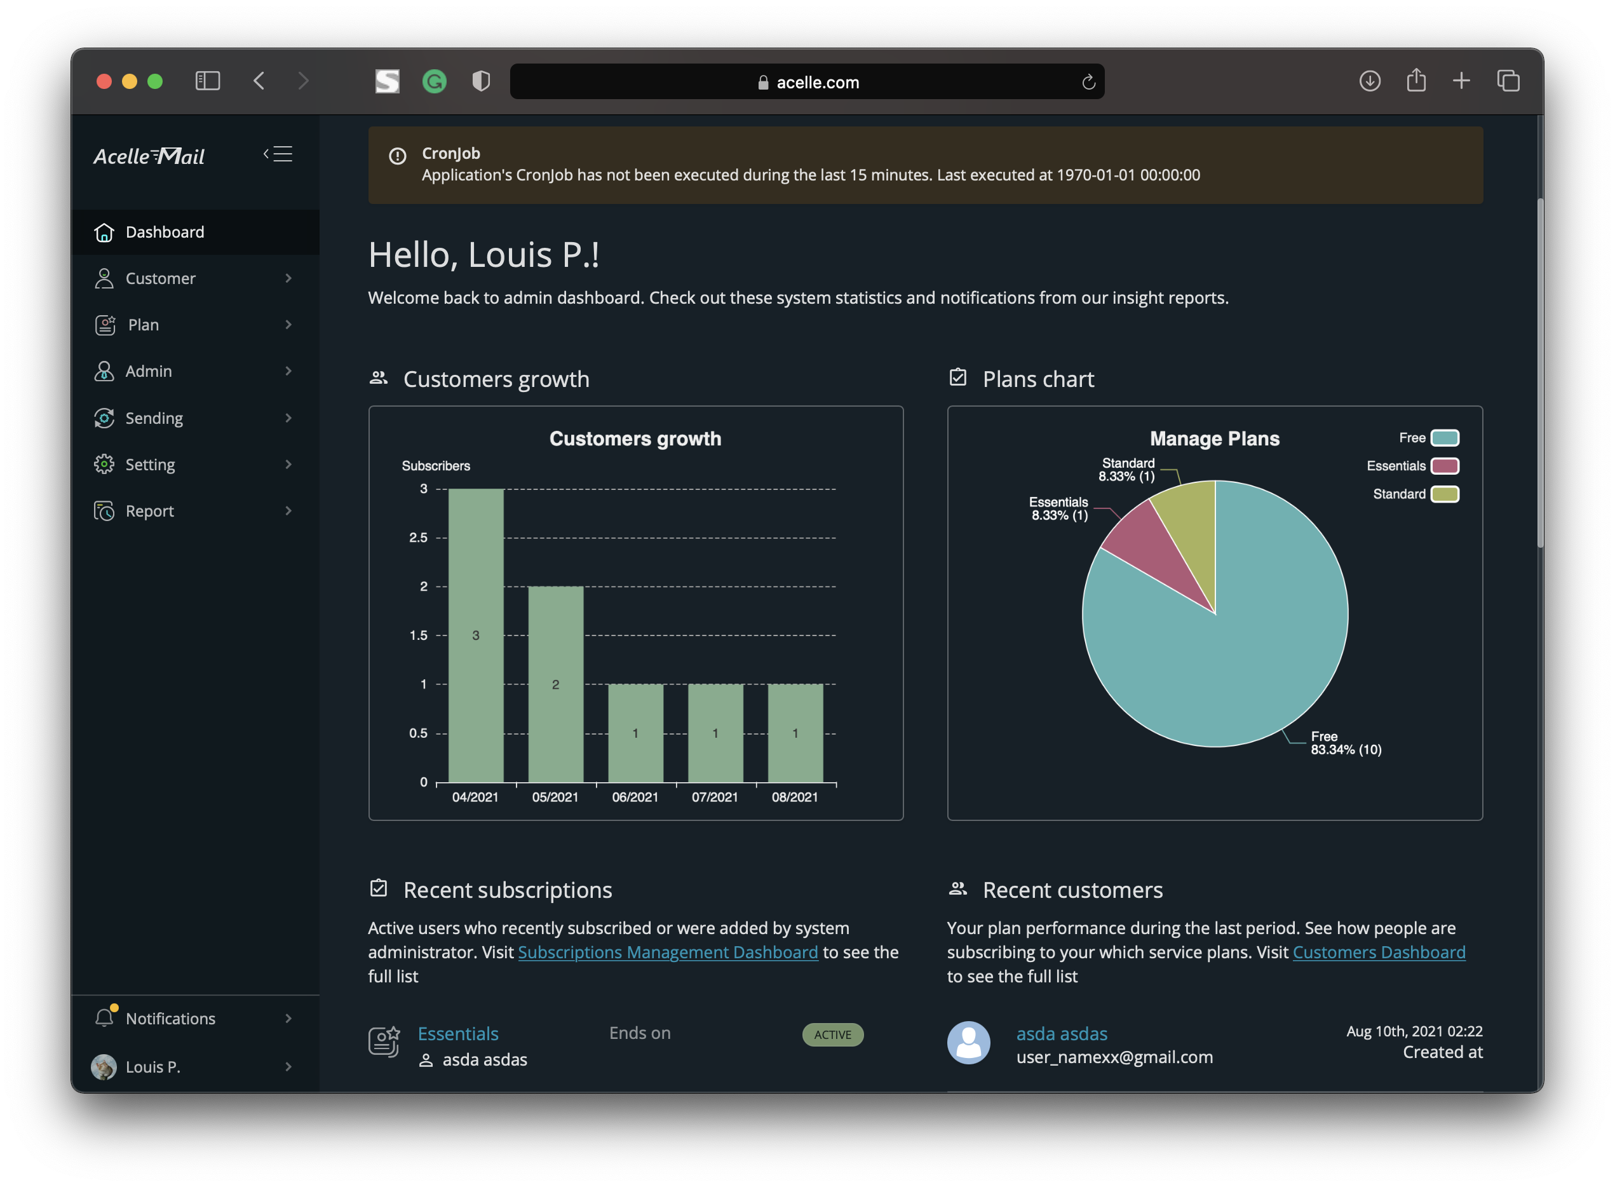Click the Report icon in the sidebar

pyautogui.click(x=104, y=511)
